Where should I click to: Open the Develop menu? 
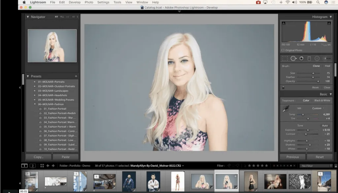[x=75, y=2]
